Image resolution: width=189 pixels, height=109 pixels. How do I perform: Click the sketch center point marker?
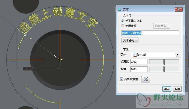pyautogui.click(x=60, y=60)
